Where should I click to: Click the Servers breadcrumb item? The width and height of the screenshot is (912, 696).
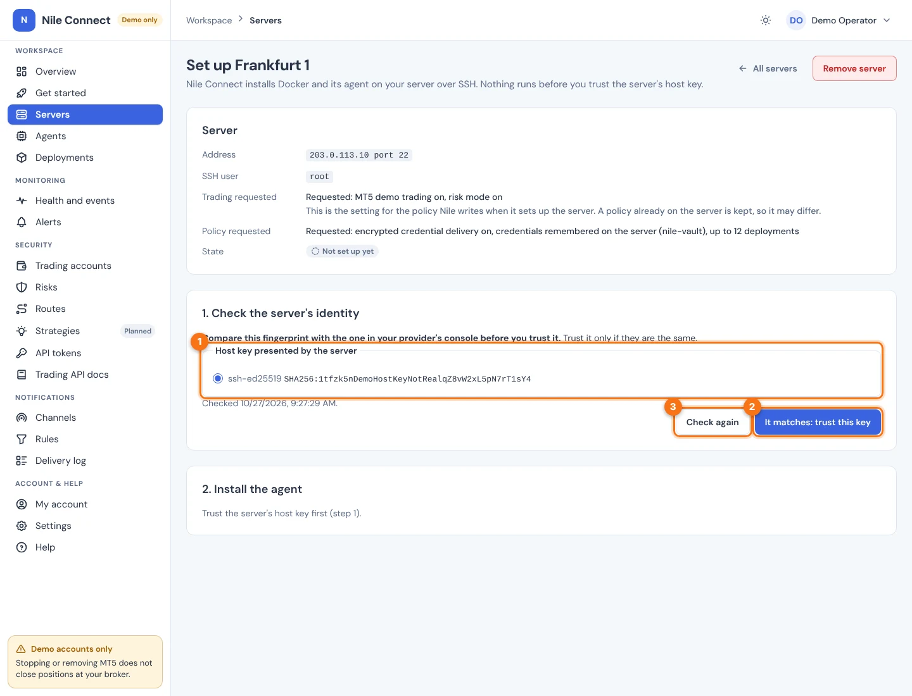click(265, 20)
